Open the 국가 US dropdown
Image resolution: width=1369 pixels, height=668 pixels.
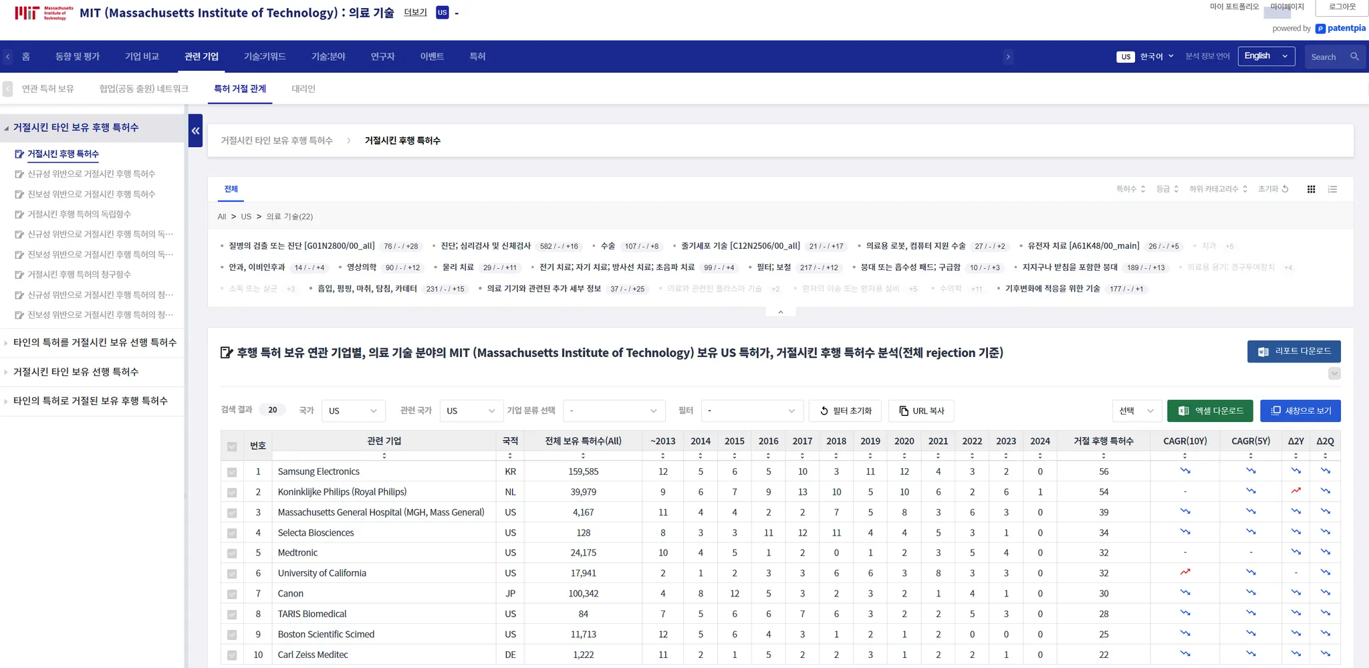[353, 411]
